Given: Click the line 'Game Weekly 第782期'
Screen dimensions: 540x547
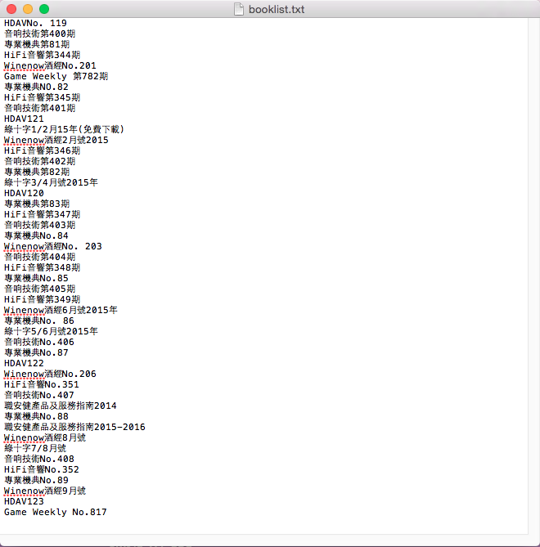Looking at the screenshot, I should coord(56,76).
